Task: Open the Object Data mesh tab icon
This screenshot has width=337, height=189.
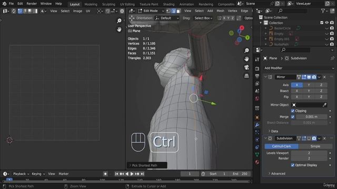Action: pos(257,154)
